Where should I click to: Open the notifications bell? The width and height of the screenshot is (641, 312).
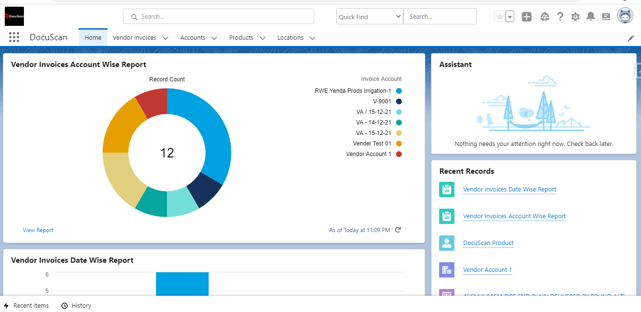[x=590, y=16]
